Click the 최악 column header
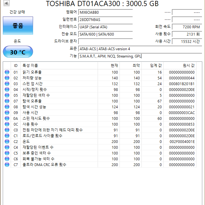205x205 pixels. tap(131, 65)
